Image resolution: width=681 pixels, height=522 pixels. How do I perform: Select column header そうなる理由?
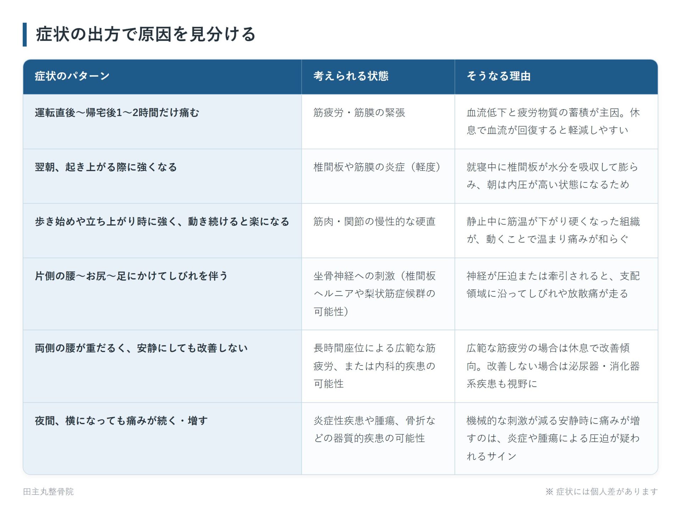[556, 77]
